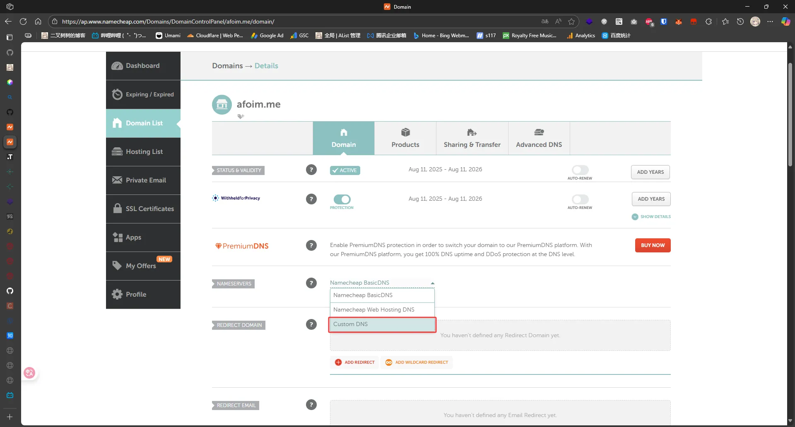Select Custom DNS from nameserver list

coord(382,324)
